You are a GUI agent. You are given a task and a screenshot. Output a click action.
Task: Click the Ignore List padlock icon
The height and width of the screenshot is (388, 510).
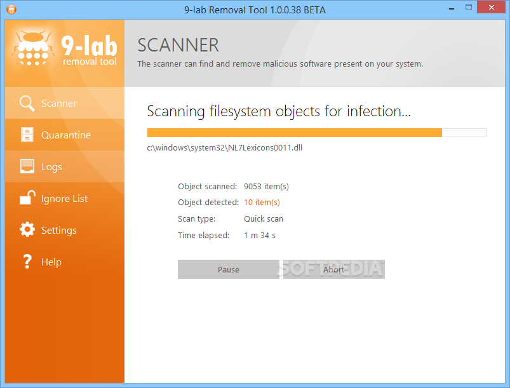[27, 197]
